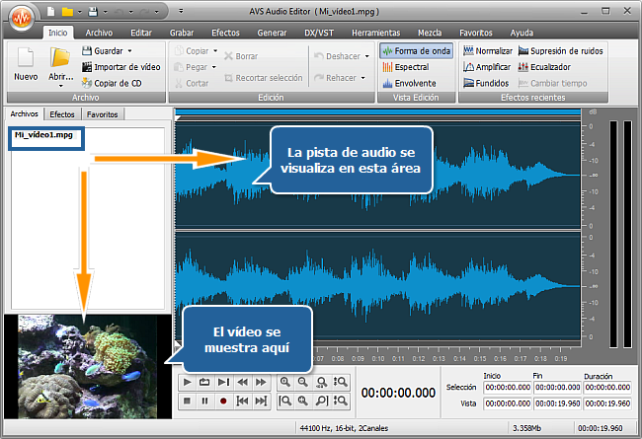Click Importar de vídeo

[121, 67]
